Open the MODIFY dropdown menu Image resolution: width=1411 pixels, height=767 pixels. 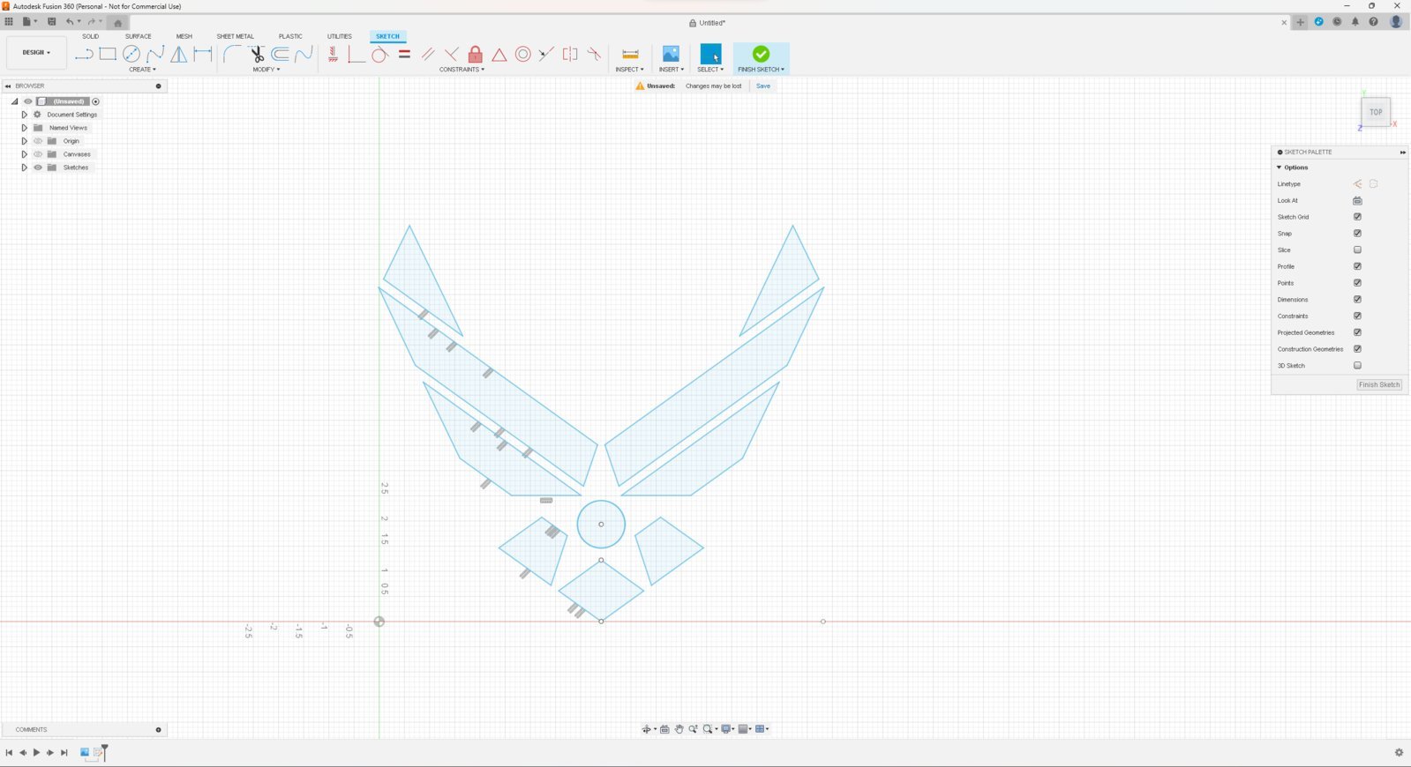[266, 70]
